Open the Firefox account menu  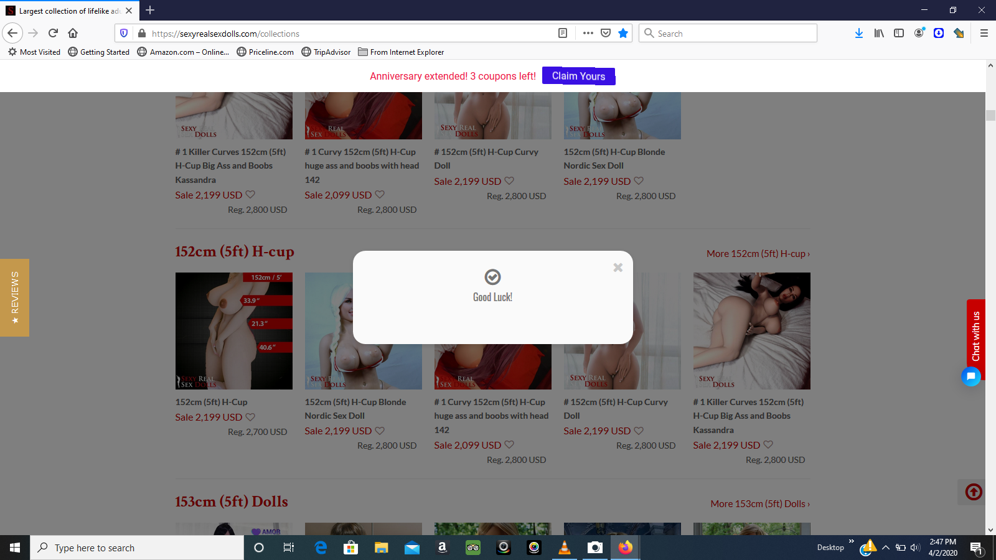click(919, 33)
